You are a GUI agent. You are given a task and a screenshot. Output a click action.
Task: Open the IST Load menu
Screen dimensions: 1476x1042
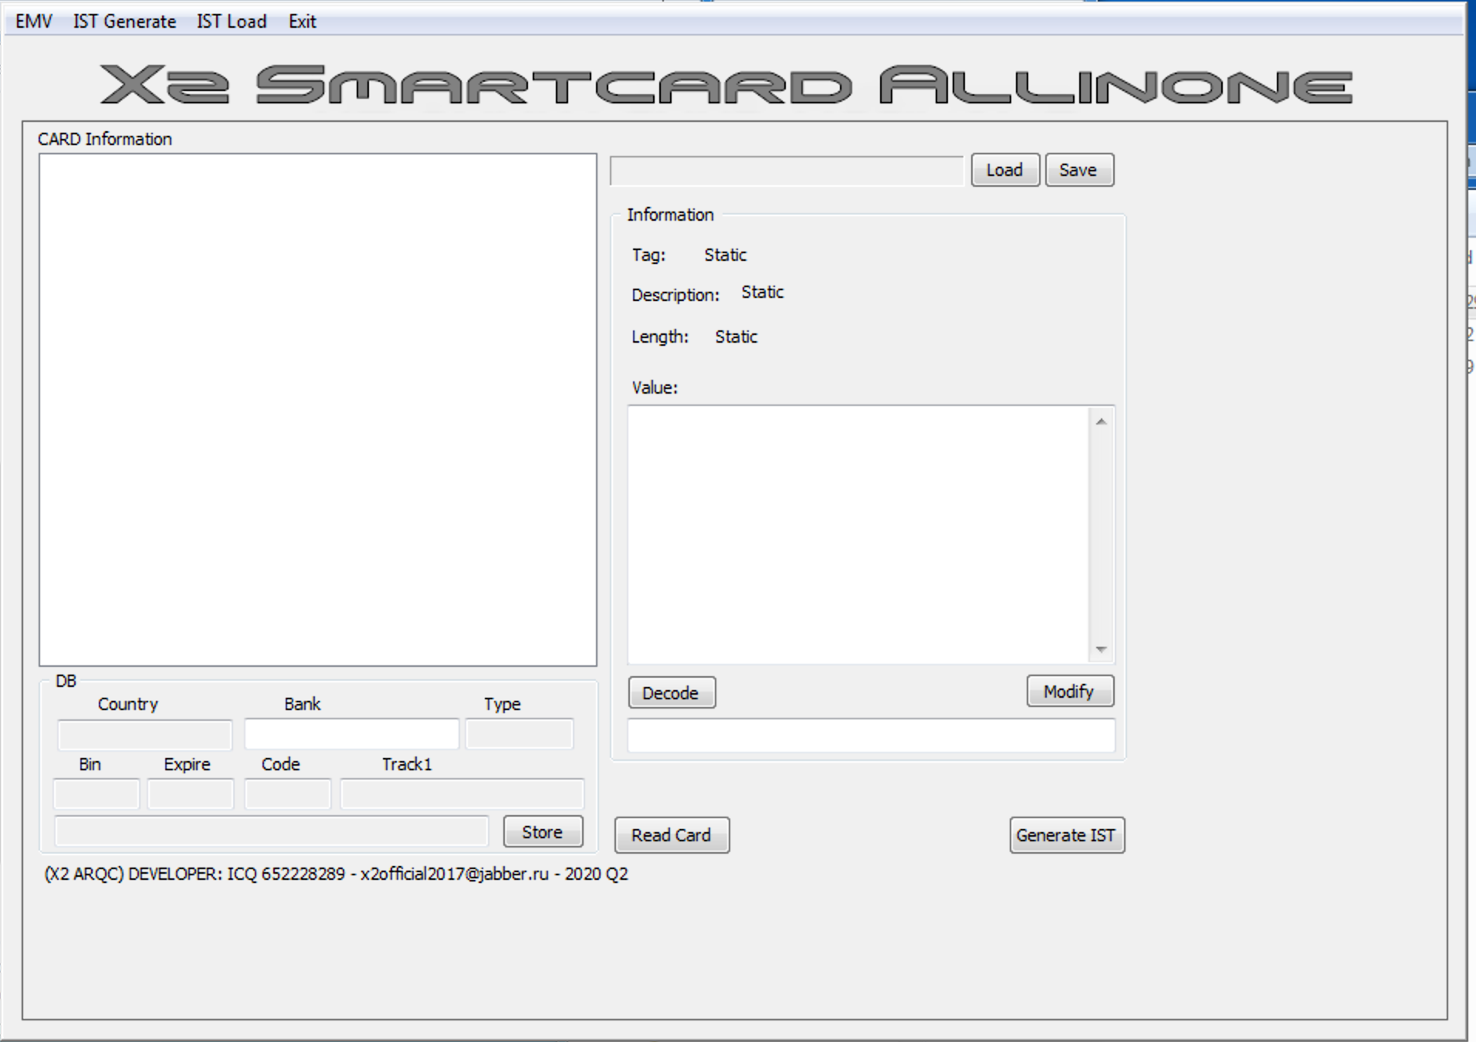click(x=231, y=22)
